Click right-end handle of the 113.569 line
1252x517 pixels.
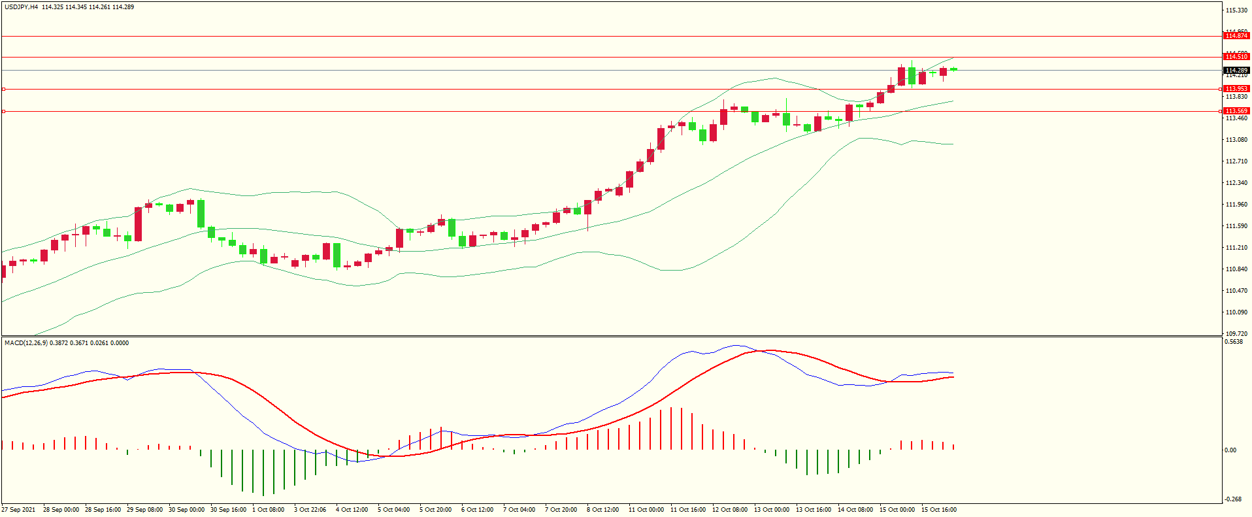1221,112
